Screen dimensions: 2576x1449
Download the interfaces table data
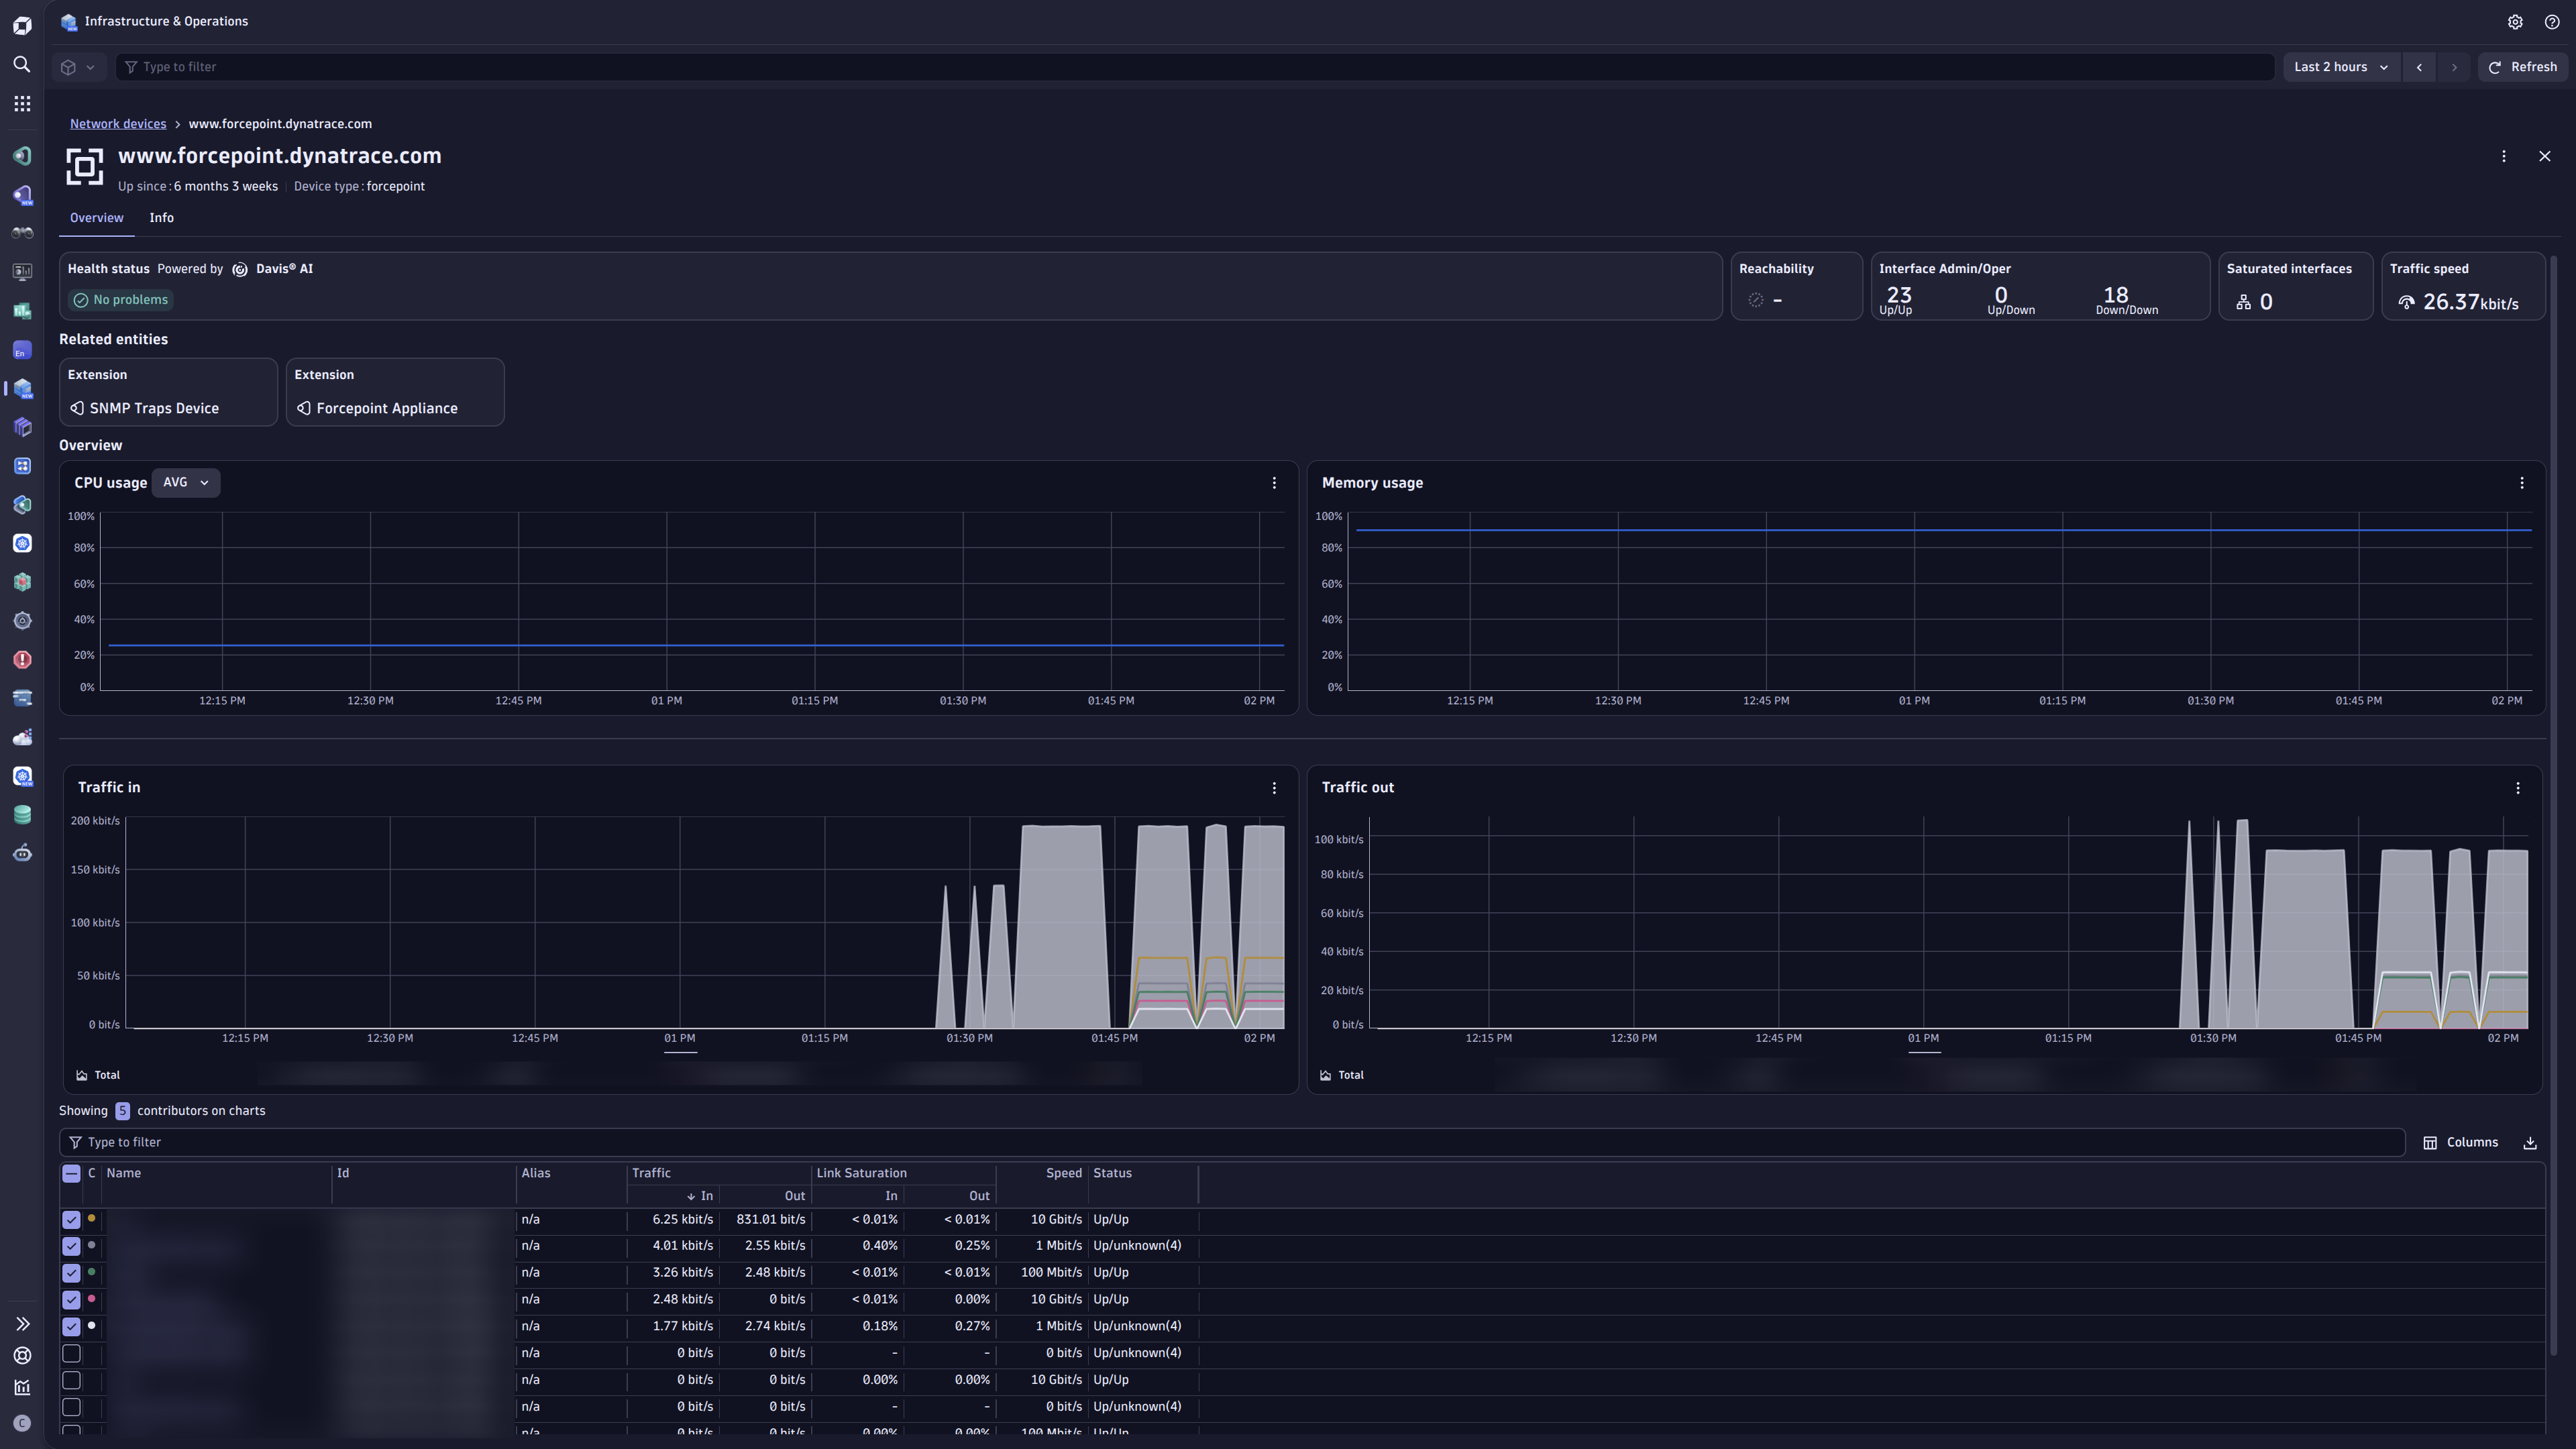point(2530,1143)
